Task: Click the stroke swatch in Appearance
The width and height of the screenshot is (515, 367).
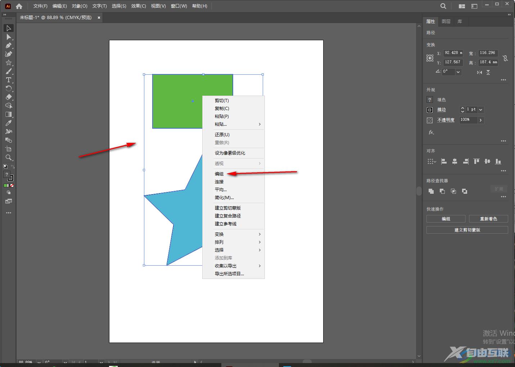Action: [430, 110]
